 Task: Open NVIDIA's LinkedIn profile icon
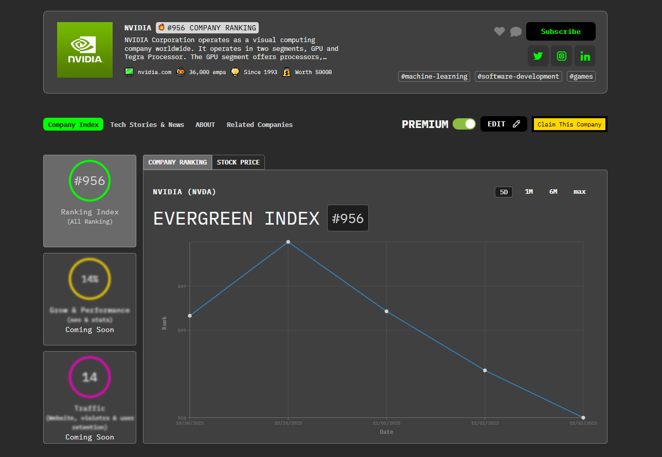[585, 56]
